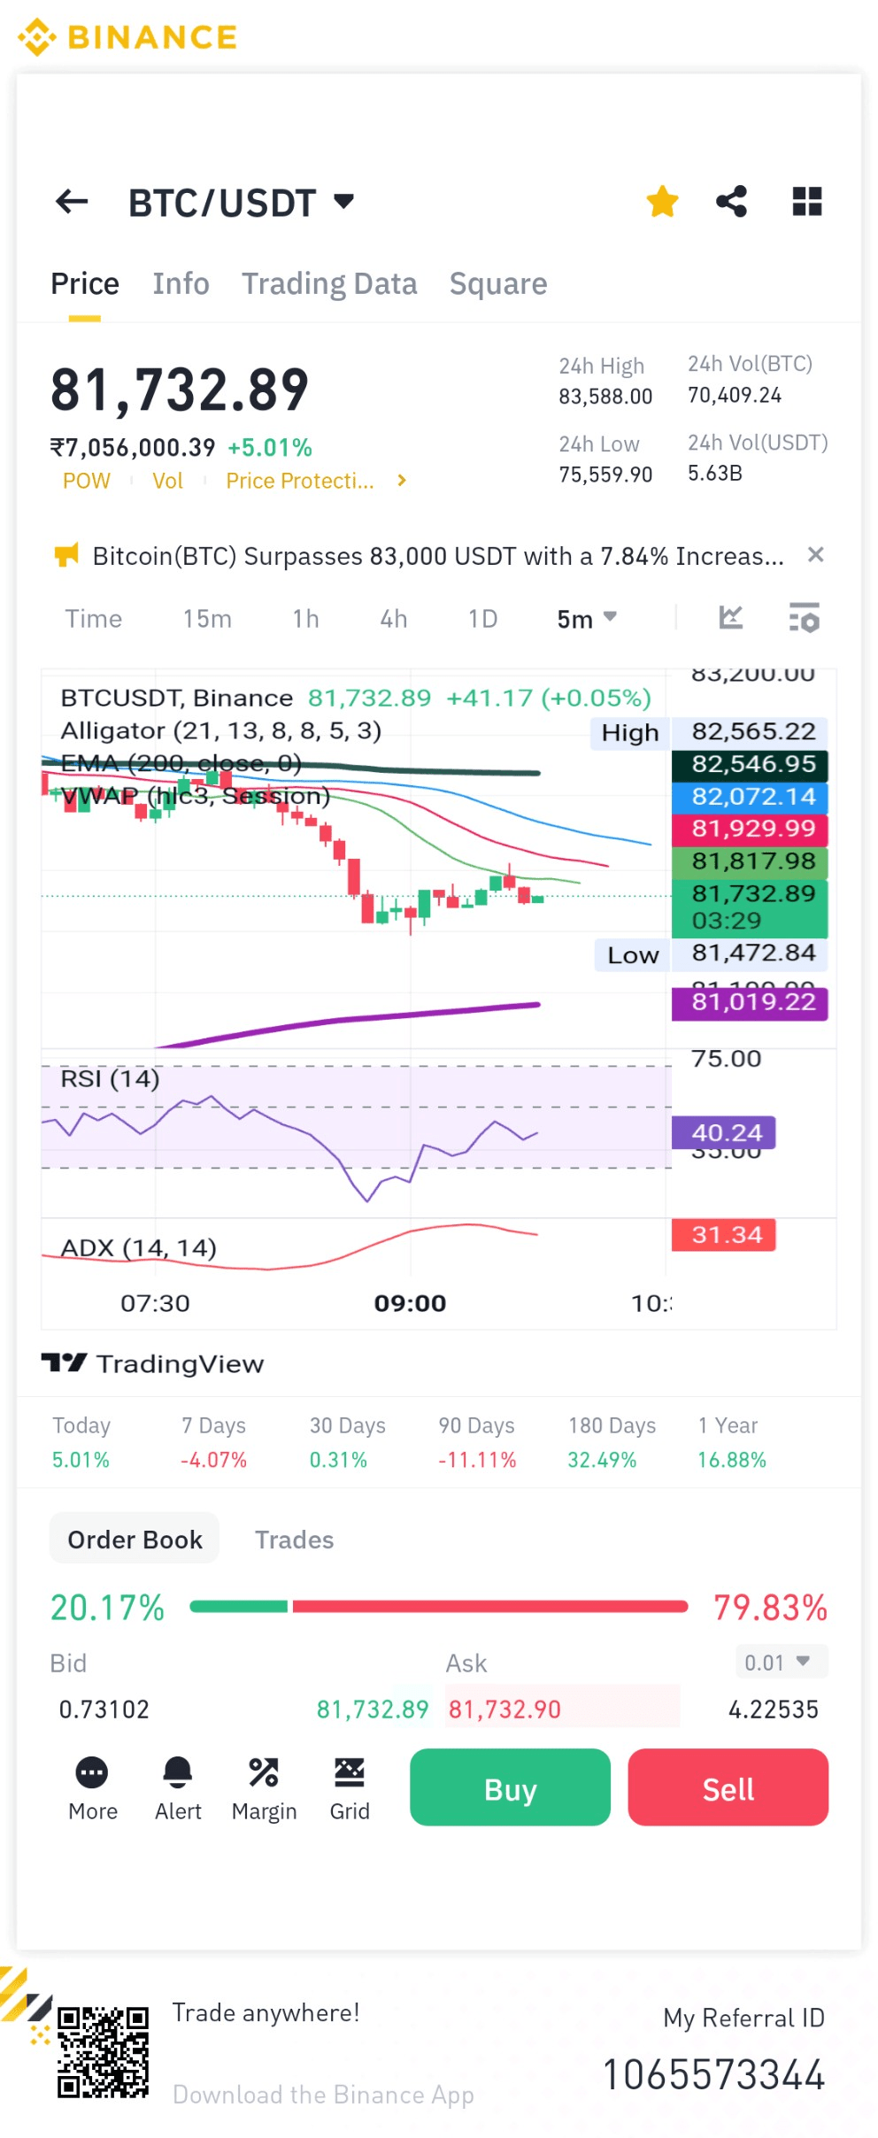View 1 Year performance 16.88%
The image size is (878, 2138).
pyautogui.click(x=731, y=1442)
